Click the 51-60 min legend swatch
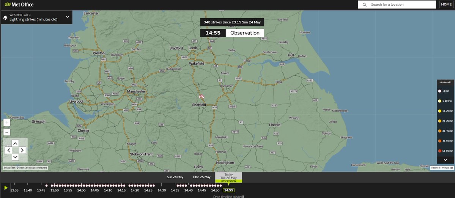The image size is (455, 198). click(439, 151)
